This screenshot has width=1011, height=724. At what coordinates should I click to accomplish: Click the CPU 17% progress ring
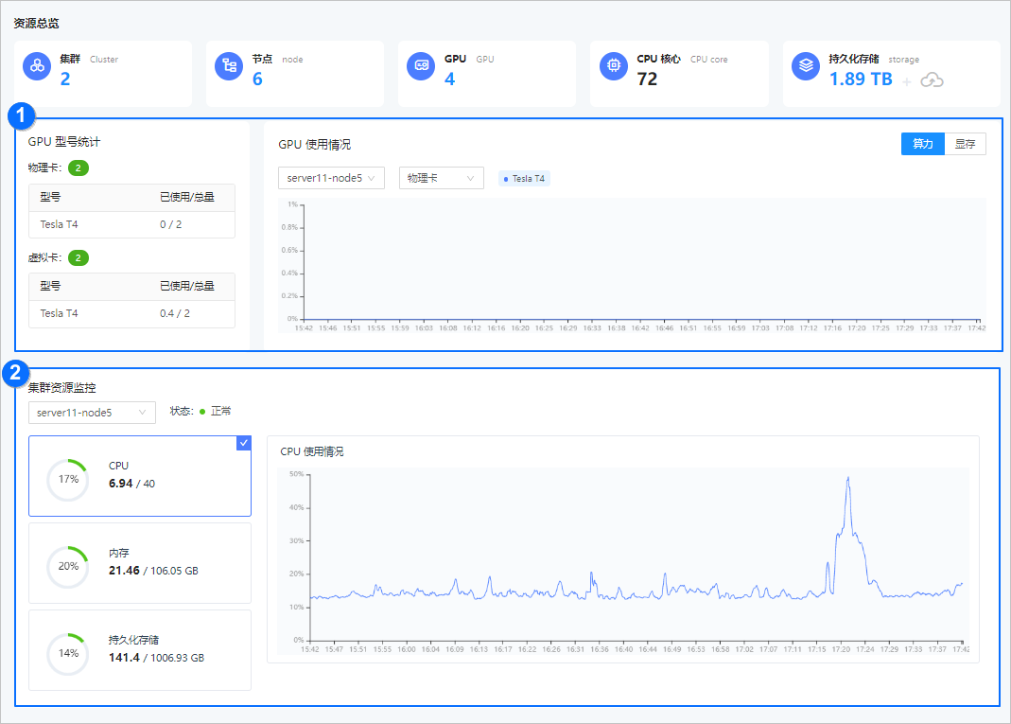pos(68,480)
